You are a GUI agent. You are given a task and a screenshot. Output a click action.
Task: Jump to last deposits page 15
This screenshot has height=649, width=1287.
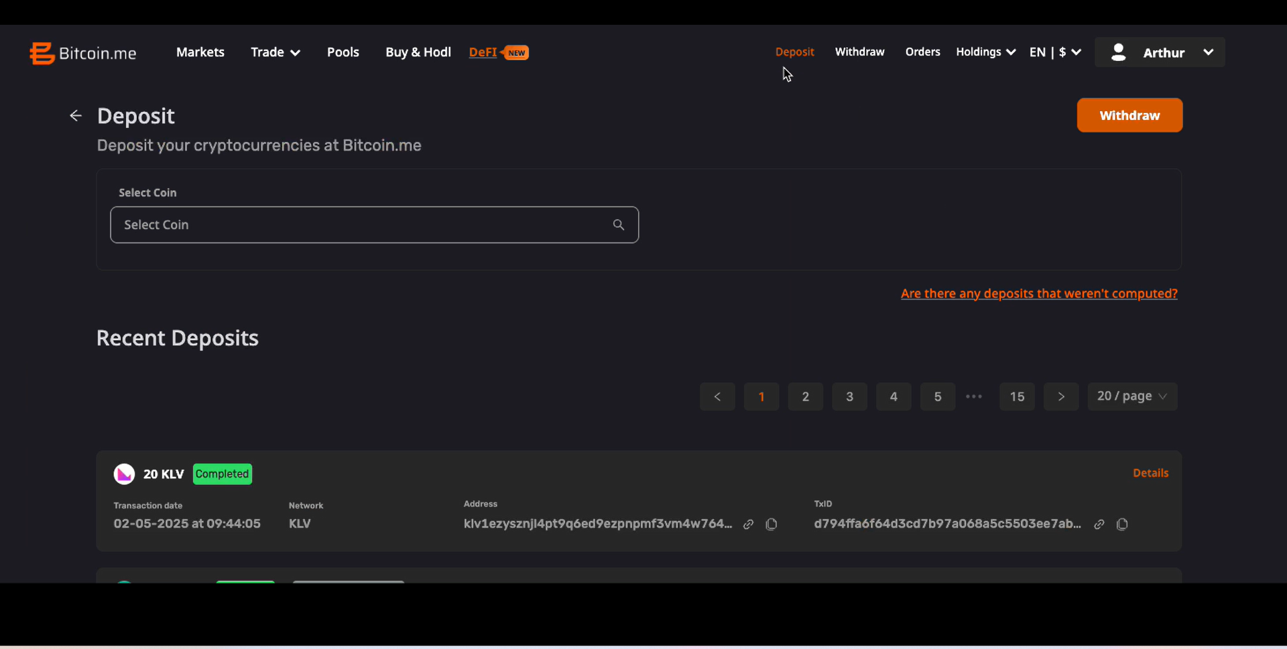(1018, 396)
